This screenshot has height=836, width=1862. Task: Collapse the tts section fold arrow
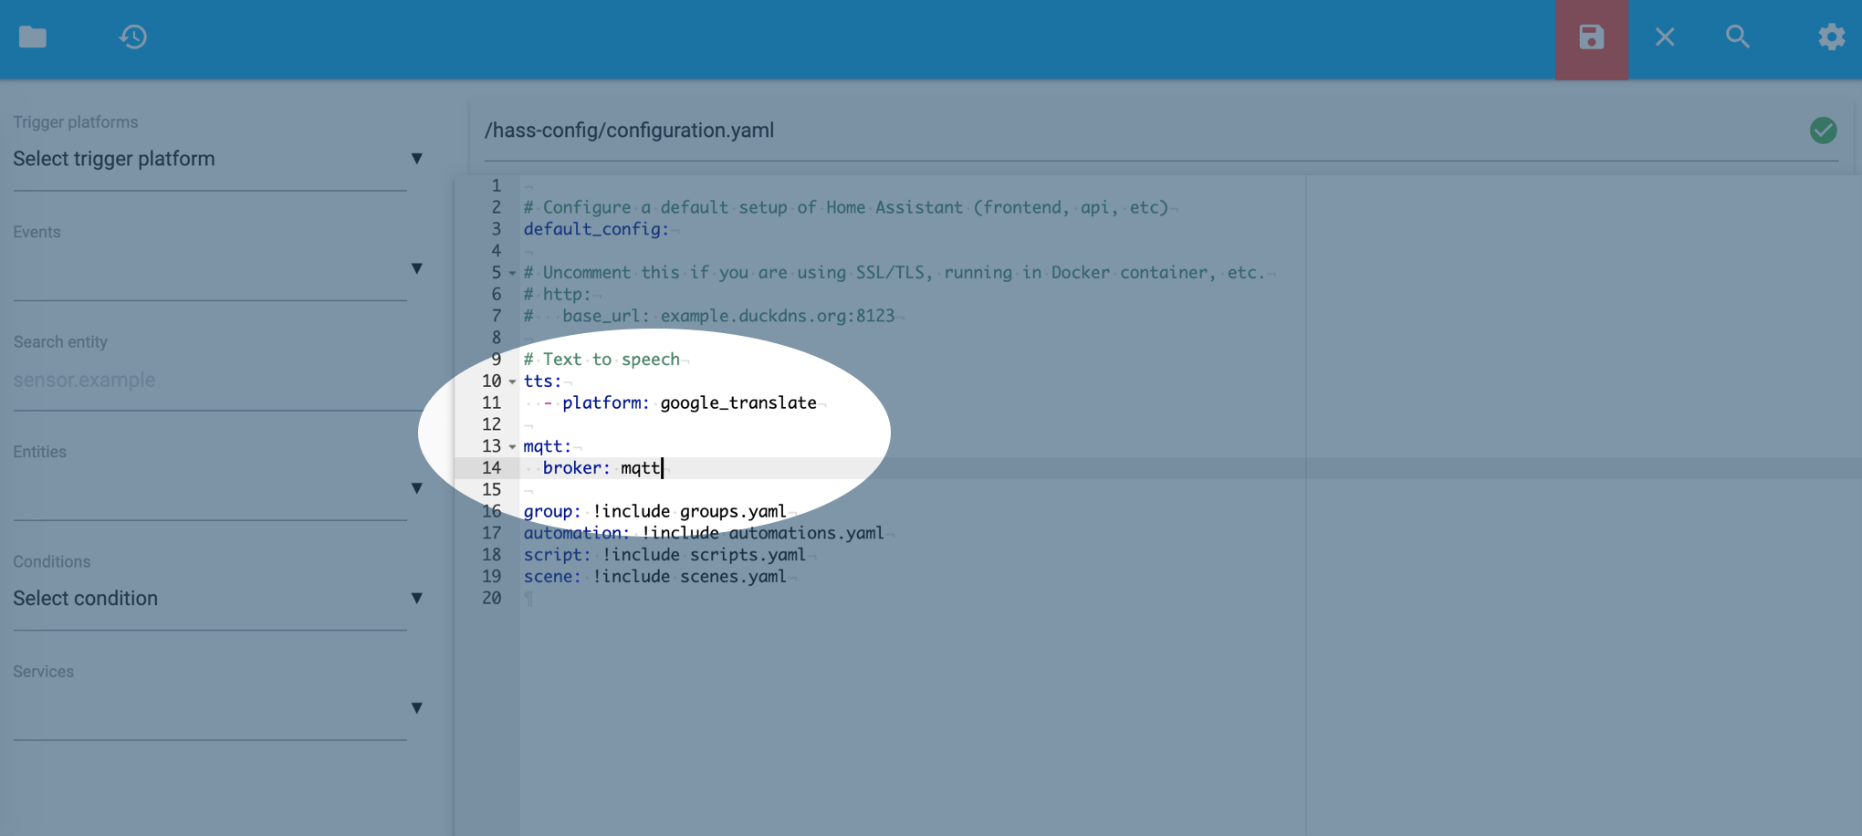click(x=511, y=381)
